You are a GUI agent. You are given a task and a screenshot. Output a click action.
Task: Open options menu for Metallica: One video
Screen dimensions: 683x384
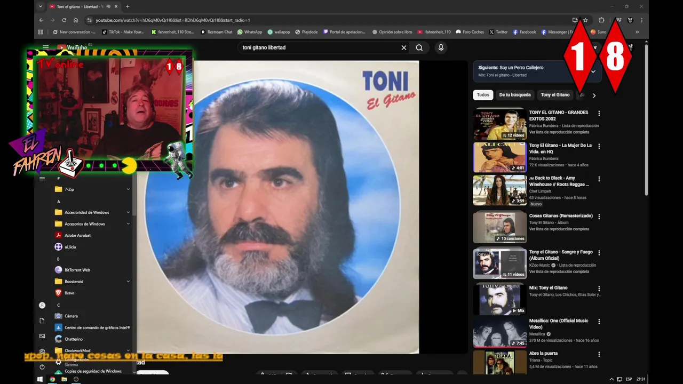click(599, 322)
